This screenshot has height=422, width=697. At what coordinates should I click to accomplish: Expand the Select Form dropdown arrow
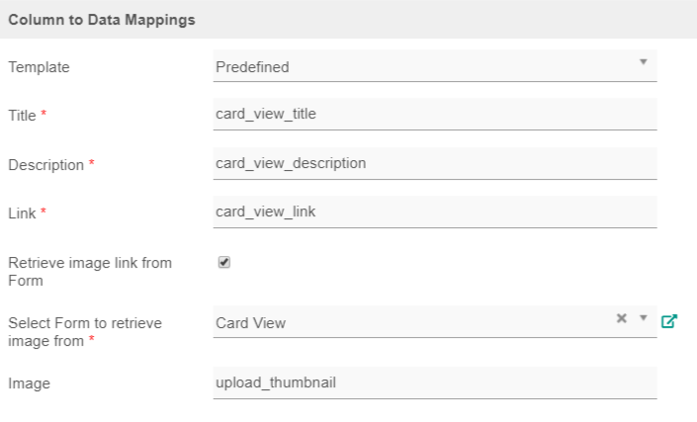[x=643, y=318]
